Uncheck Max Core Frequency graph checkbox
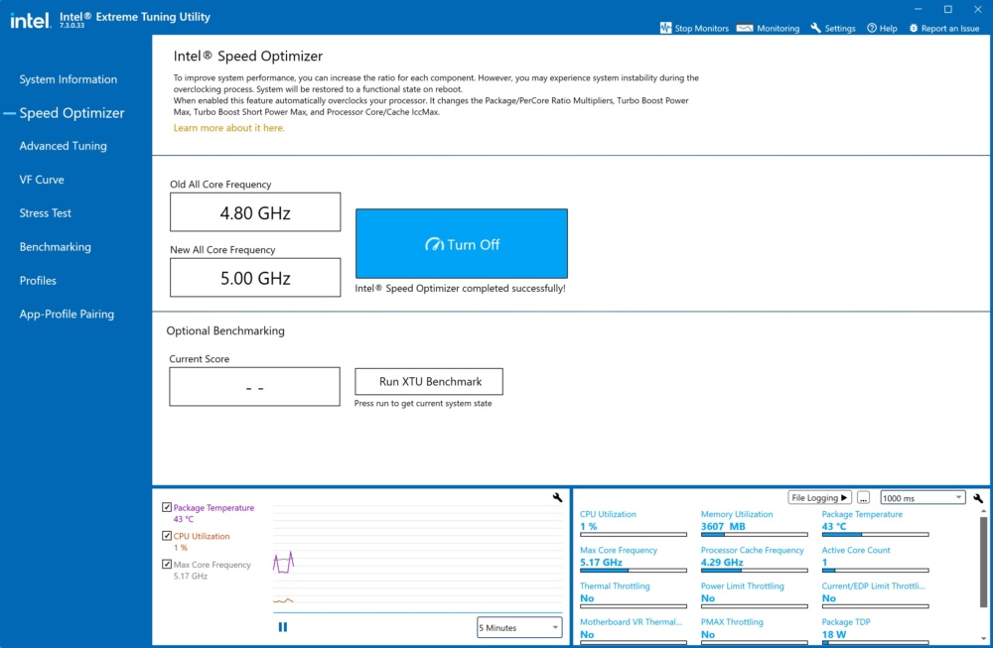 (167, 564)
